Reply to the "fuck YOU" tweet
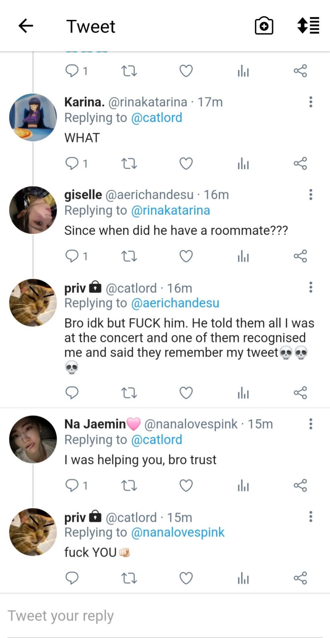The height and width of the screenshot is (638, 330). [72, 578]
